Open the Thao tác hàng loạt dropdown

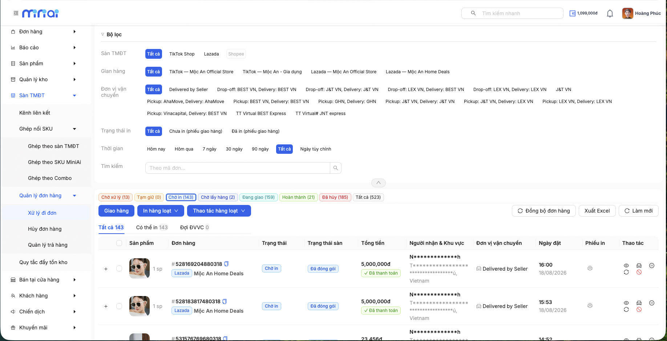[219, 211]
